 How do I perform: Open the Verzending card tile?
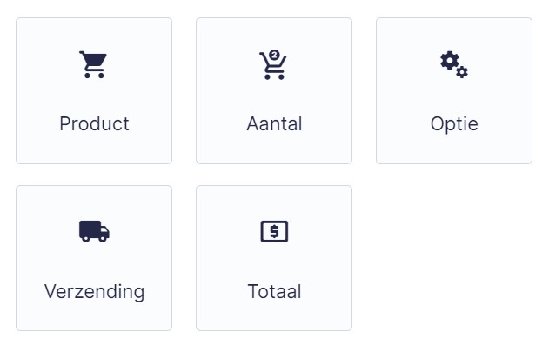pyautogui.click(x=94, y=258)
